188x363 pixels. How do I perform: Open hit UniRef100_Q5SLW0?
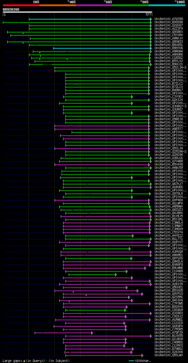[169, 355]
